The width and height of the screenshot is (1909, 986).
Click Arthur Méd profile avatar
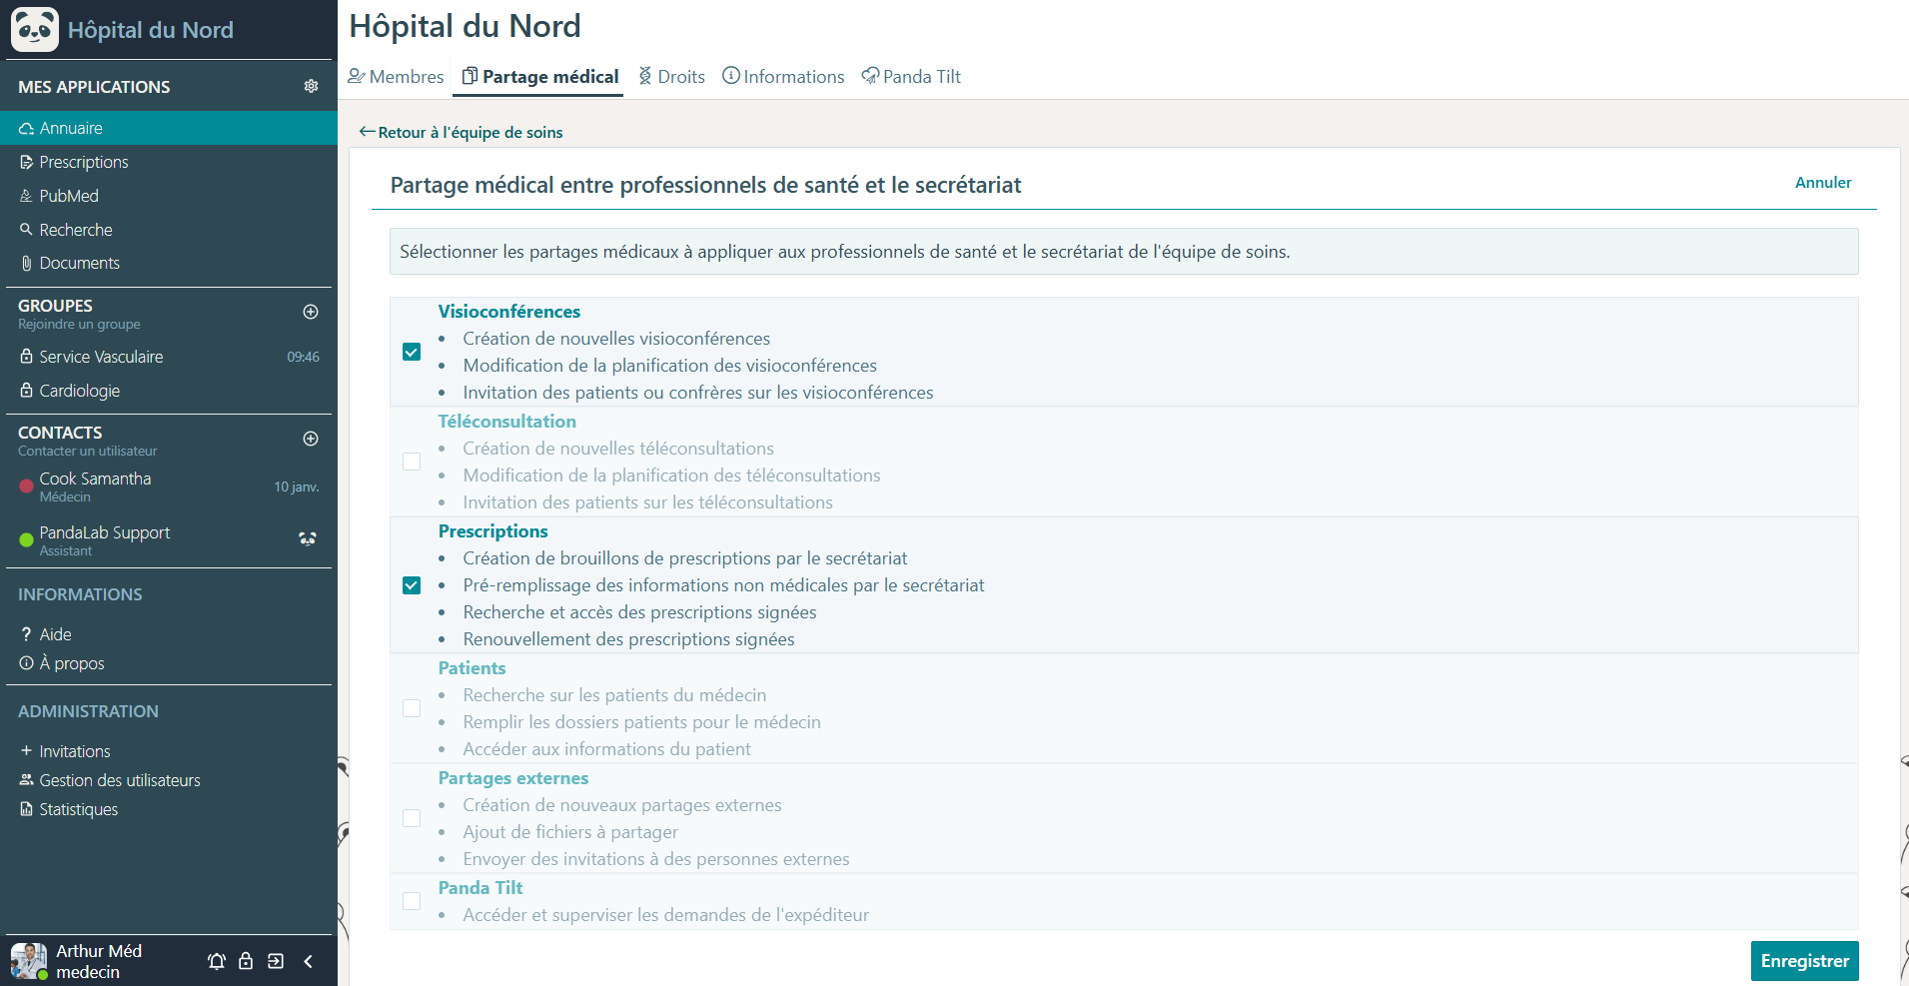[29, 961]
